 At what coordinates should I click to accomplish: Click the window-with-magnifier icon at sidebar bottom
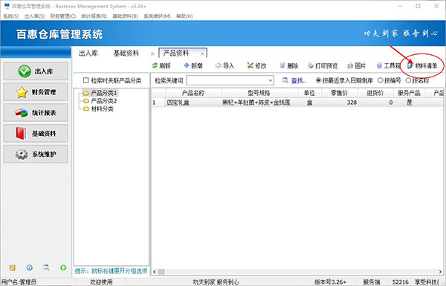click(46, 267)
